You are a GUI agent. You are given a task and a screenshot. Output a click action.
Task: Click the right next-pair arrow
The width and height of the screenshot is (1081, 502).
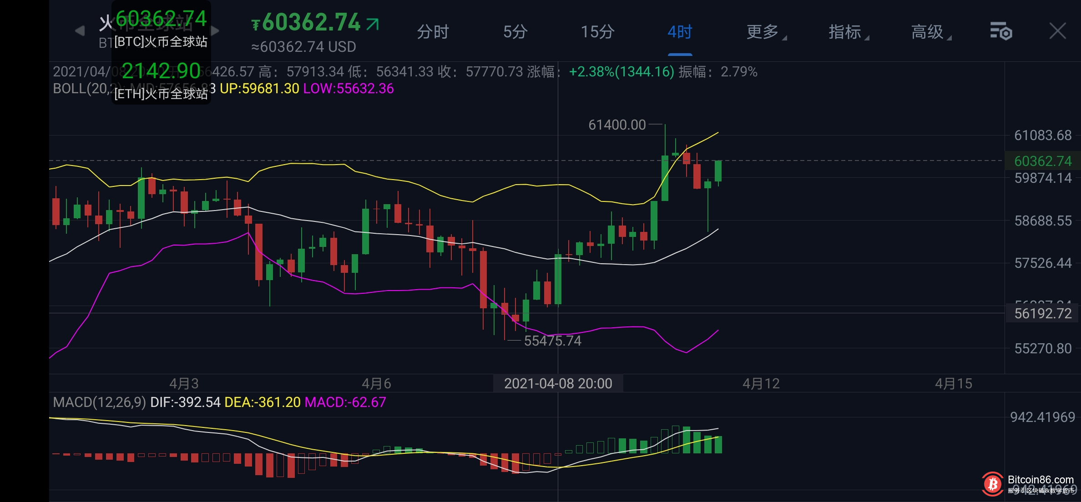[215, 31]
